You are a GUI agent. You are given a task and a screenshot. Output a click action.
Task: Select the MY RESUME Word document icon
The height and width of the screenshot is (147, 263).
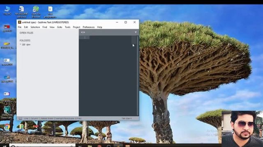[x=21, y=12]
